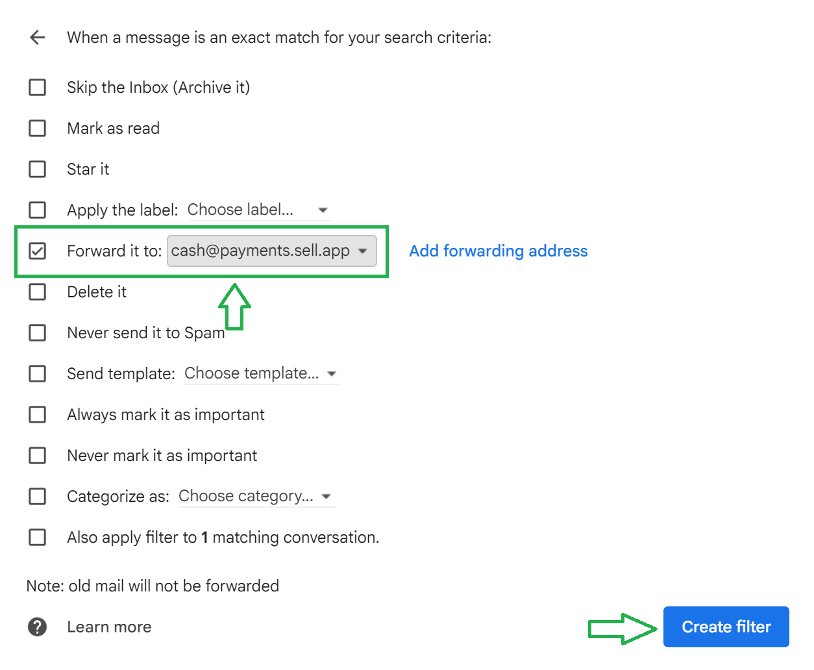
Task: Tick the Star it checkbox
Action: pos(38,169)
